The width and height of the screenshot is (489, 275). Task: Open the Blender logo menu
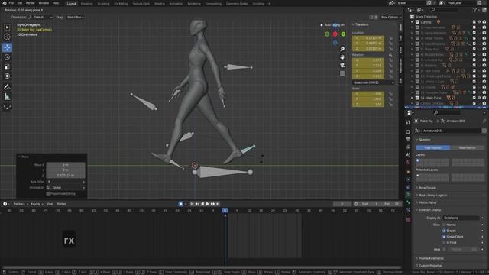click(4, 3)
